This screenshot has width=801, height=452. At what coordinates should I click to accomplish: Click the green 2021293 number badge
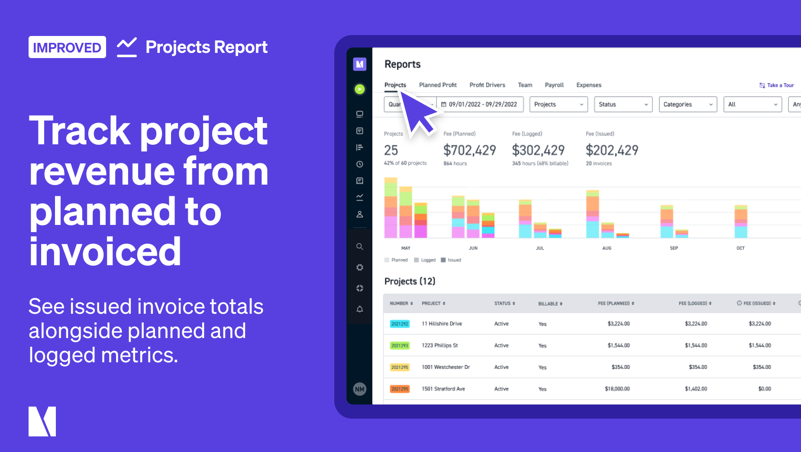point(400,345)
